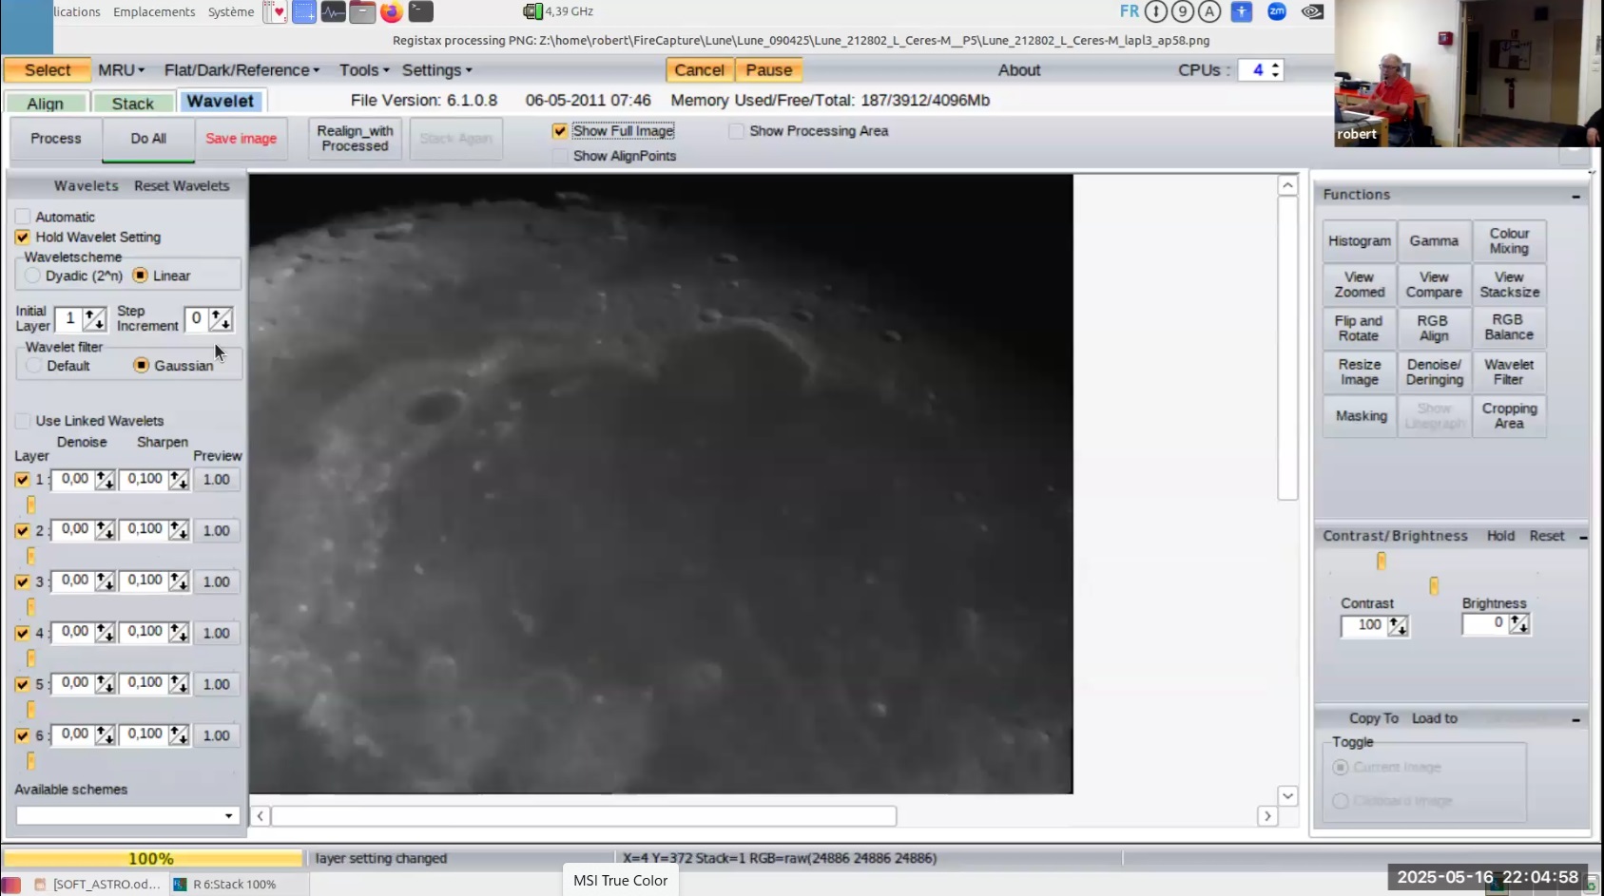This screenshot has height=896, width=1604.
Task: Click Save image button
Action: click(x=242, y=139)
